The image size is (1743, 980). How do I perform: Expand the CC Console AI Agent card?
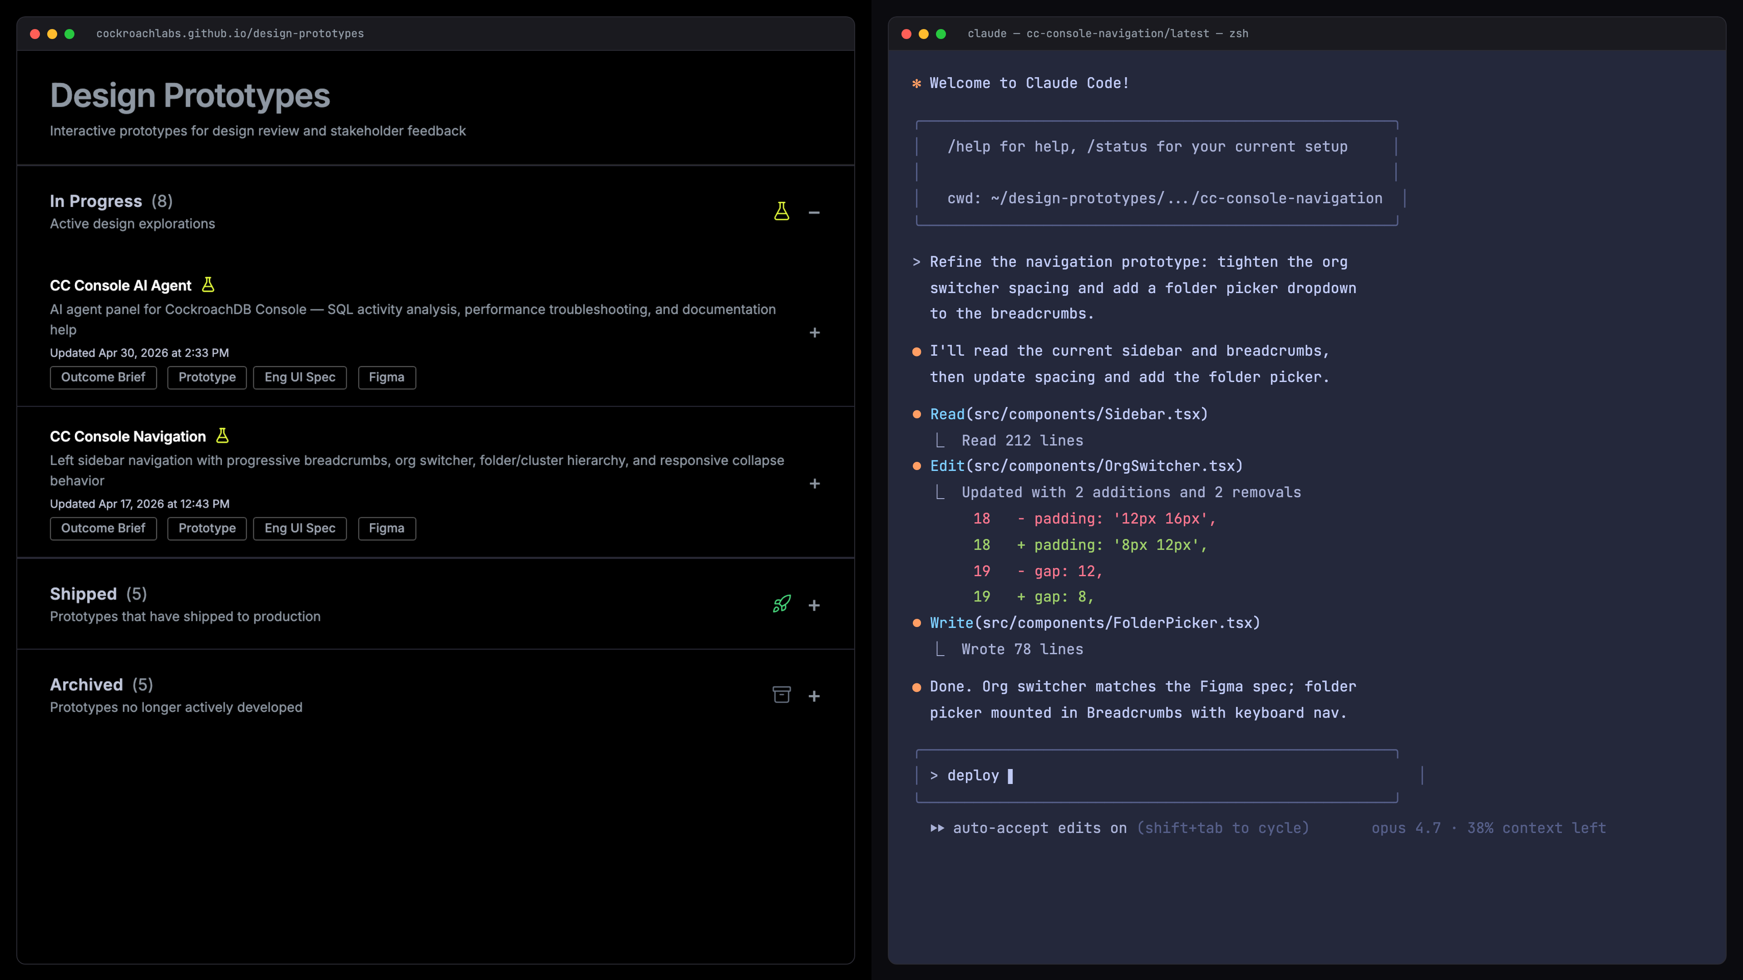coord(815,332)
